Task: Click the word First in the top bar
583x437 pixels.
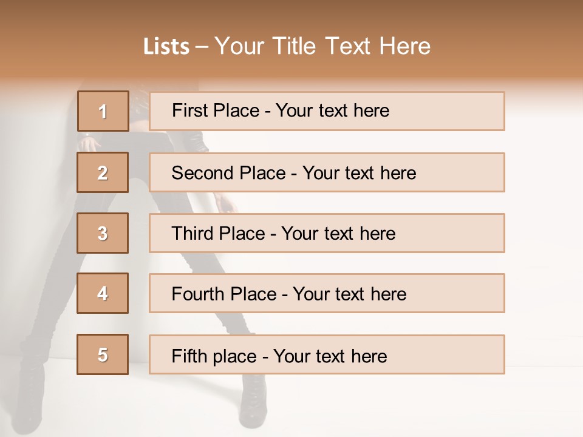Action: pyautogui.click(x=188, y=110)
